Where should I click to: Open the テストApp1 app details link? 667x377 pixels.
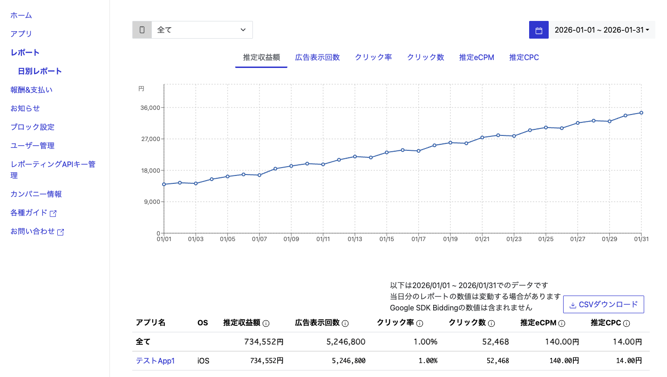click(155, 360)
